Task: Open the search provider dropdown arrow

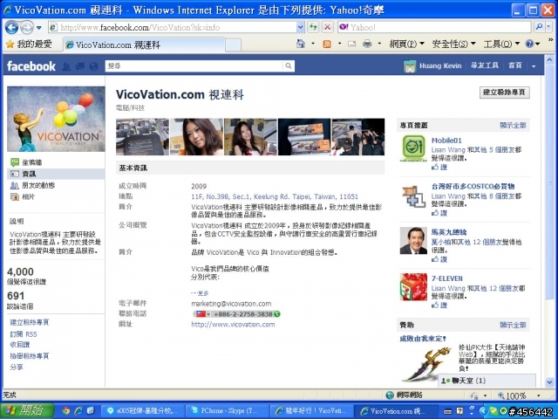Action: (549, 27)
